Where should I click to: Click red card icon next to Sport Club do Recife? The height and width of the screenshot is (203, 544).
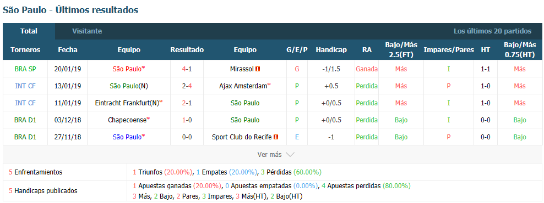click(276, 137)
